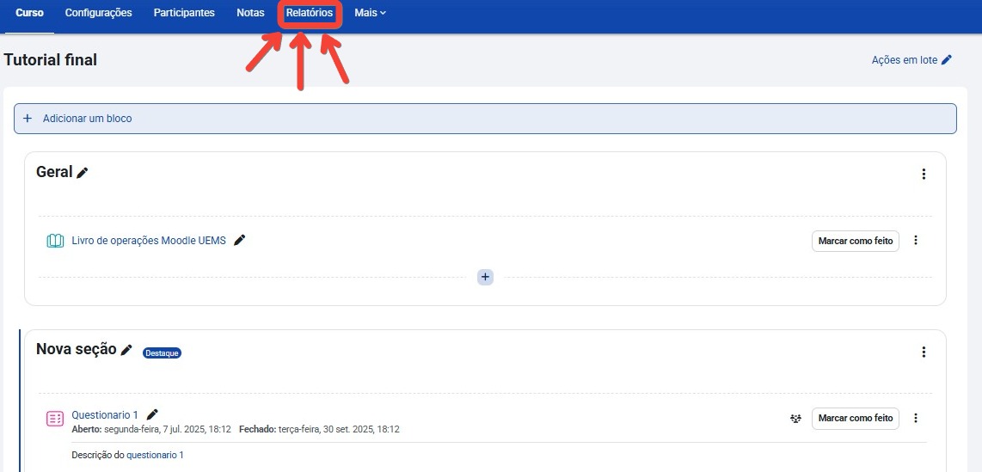Click the Ações em lote link

click(911, 60)
